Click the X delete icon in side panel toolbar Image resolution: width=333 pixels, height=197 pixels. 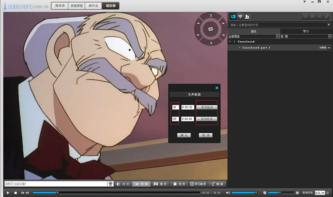[x=319, y=16]
